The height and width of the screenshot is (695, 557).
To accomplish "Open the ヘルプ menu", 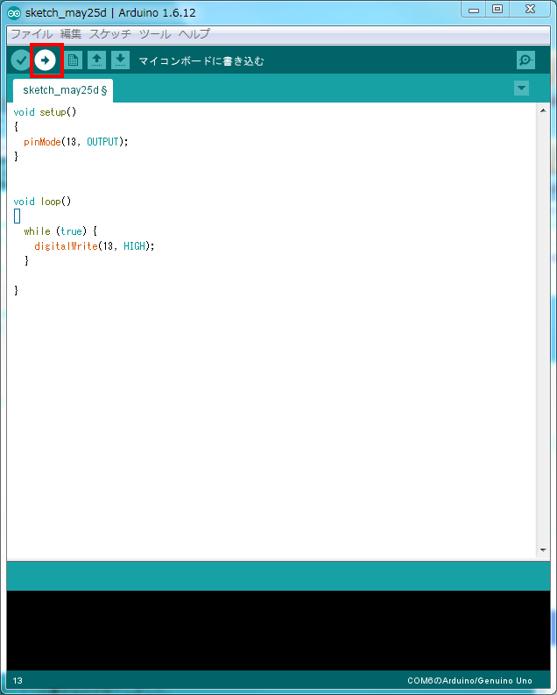I will click(x=194, y=34).
